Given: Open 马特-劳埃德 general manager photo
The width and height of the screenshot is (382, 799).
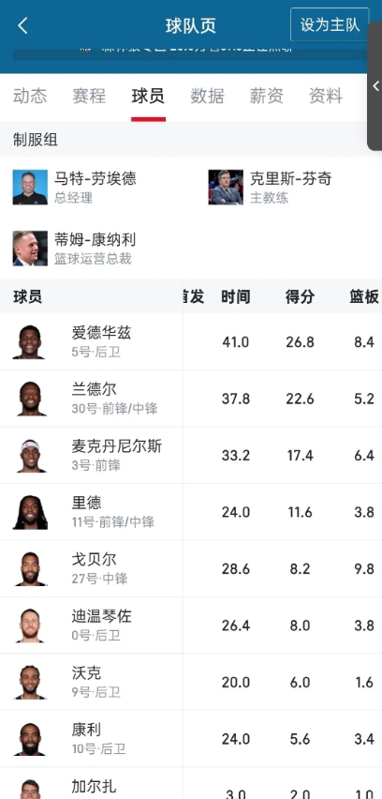Looking at the screenshot, I should [30, 187].
